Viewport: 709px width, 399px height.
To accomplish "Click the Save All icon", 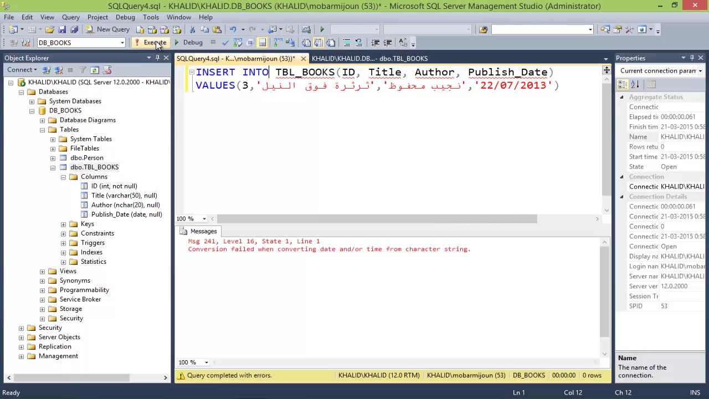I will (x=74, y=29).
